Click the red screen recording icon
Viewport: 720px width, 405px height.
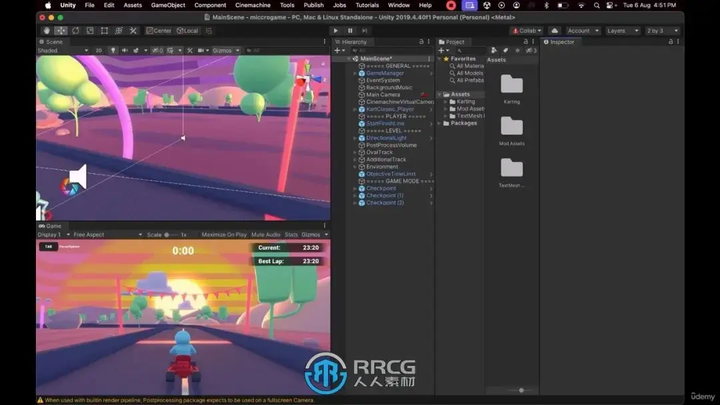pos(451,5)
